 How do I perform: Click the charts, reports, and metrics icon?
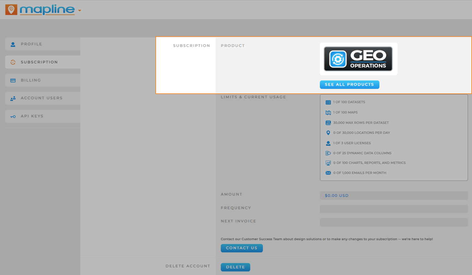coord(328,163)
